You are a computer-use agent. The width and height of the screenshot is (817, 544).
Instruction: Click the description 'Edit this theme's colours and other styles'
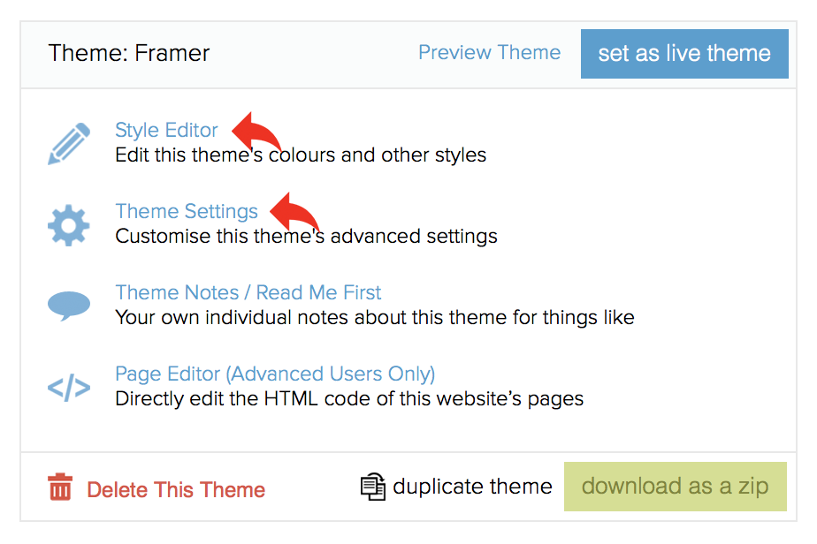pos(301,155)
